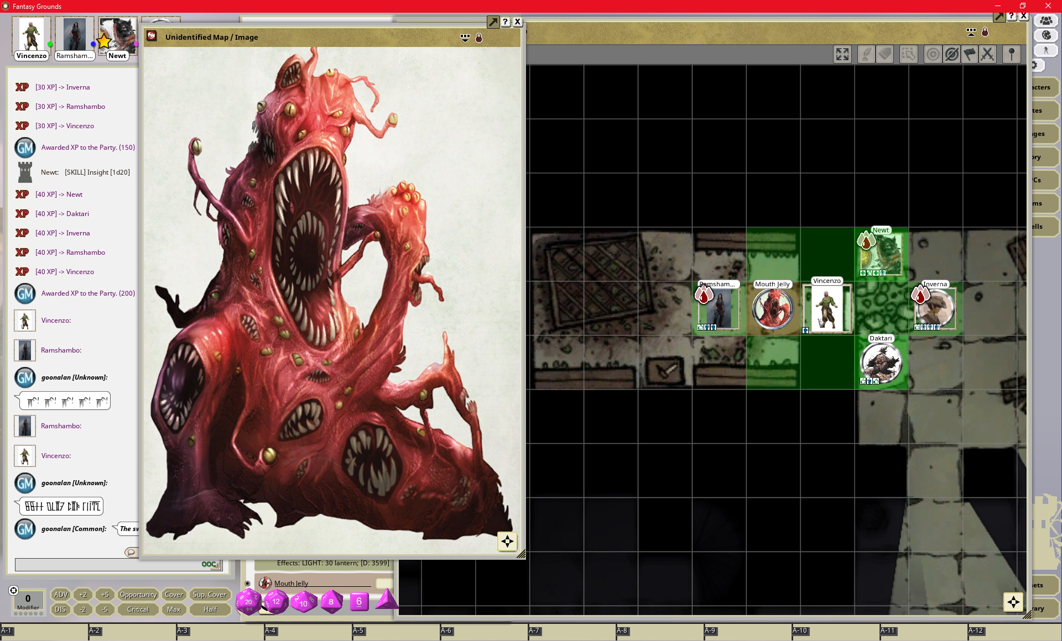Click the share arrow on map window
Image resolution: width=1062 pixels, height=641 pixels.
[999, 17]
